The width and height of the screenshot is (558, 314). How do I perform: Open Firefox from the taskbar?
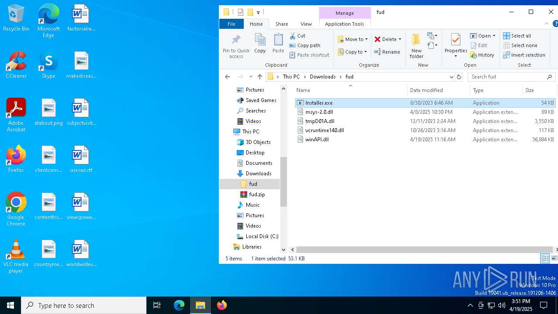pyautogui.click(x=222, y=305)
